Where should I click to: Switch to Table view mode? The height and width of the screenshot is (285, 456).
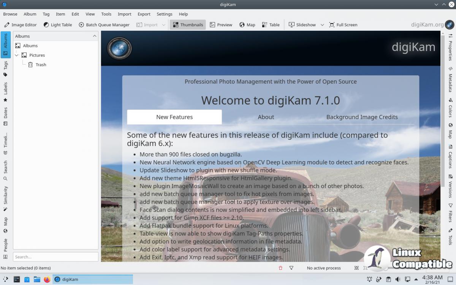click(271, 25)
